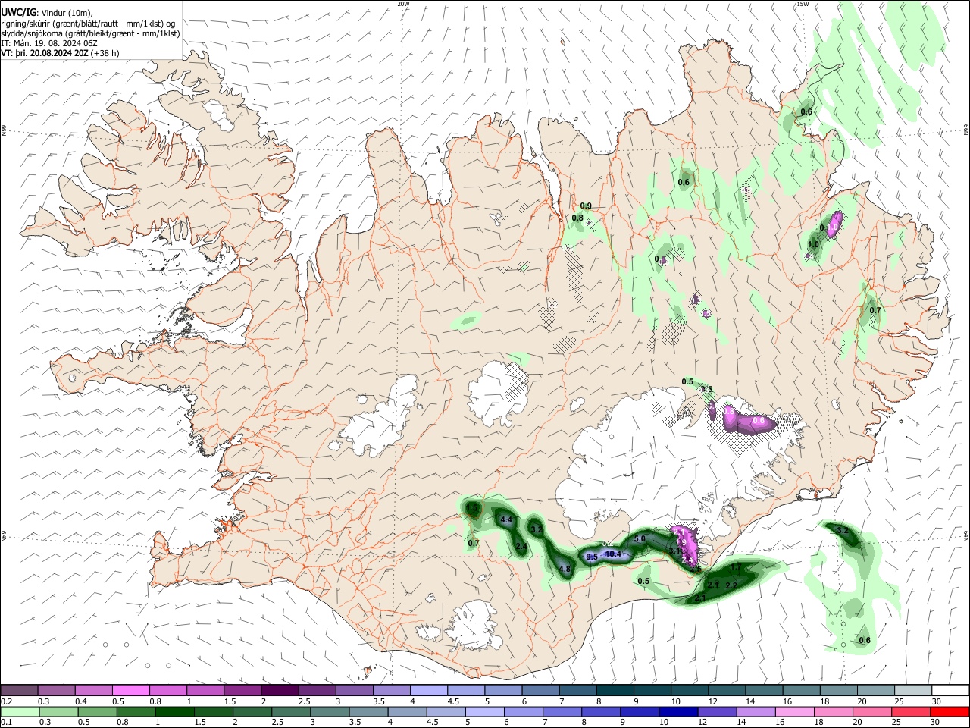Choose the pale grey 25–30 swatch in upper legend
Image resolution: width=970 pixels, height=728 pixels.
tap(912, 691)
